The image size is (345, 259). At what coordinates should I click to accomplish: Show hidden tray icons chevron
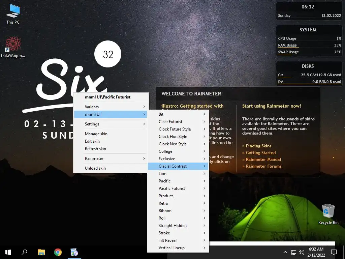285,252
